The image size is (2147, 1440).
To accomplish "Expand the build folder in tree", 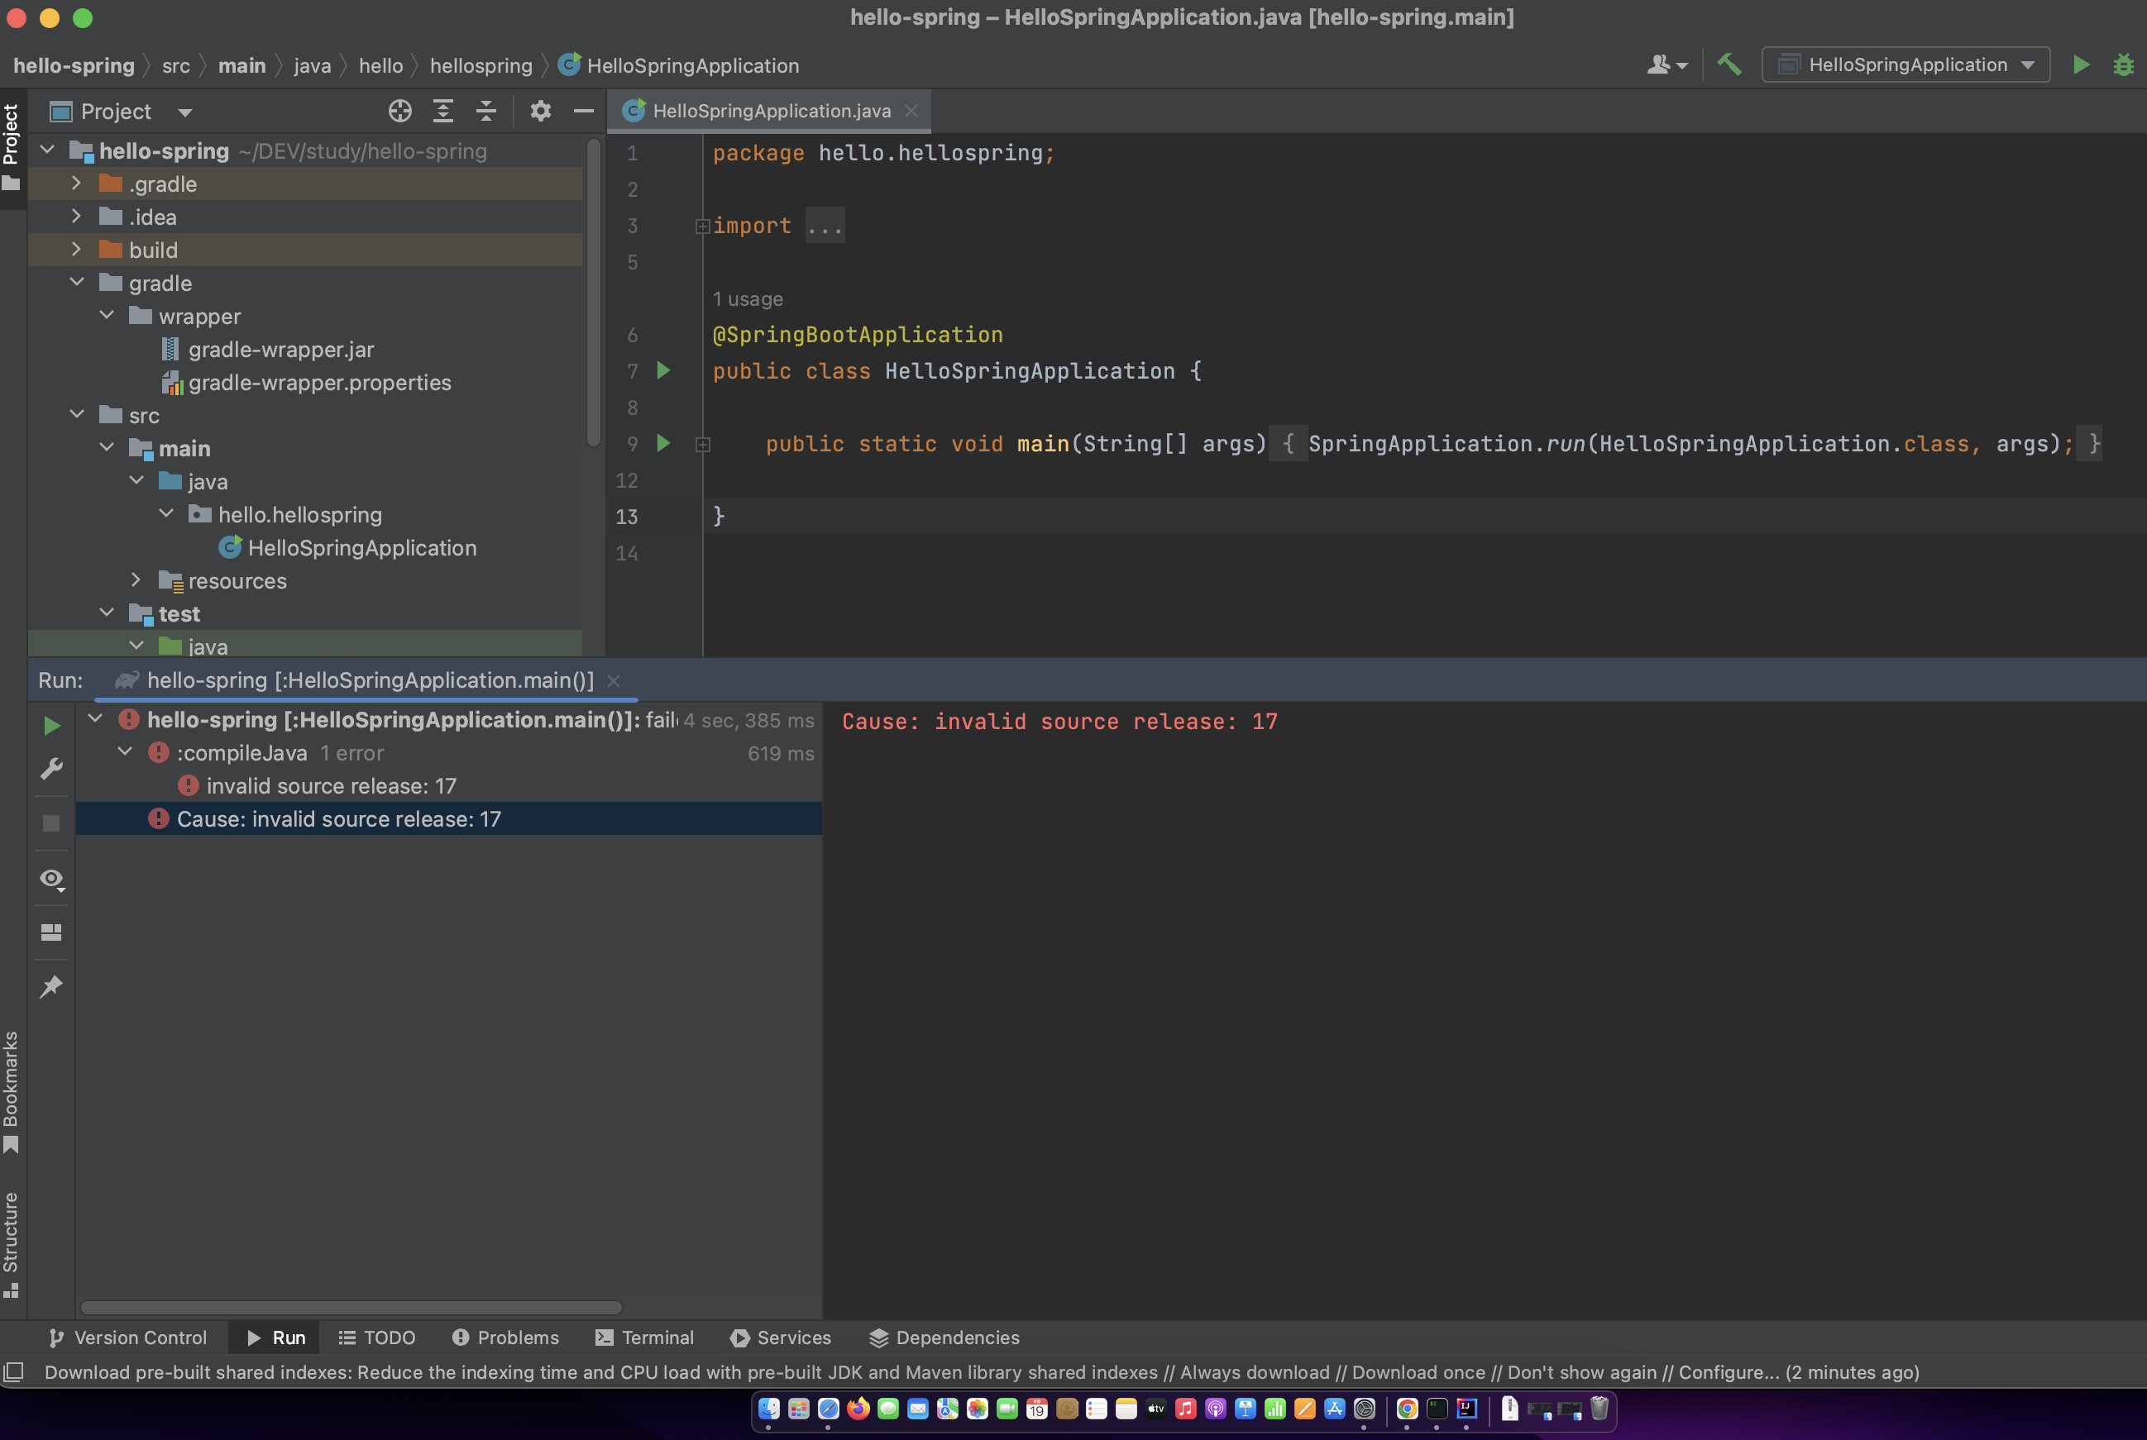I will [76, 250].
